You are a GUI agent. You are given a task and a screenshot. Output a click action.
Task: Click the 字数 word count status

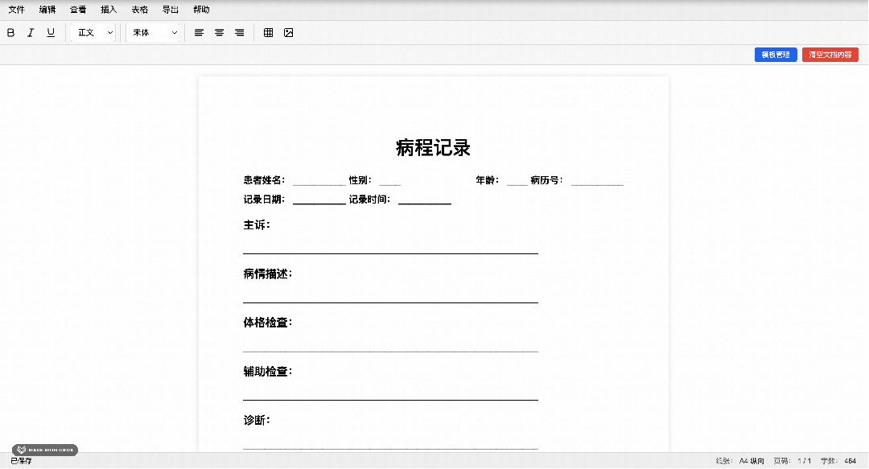click(838, 461)
